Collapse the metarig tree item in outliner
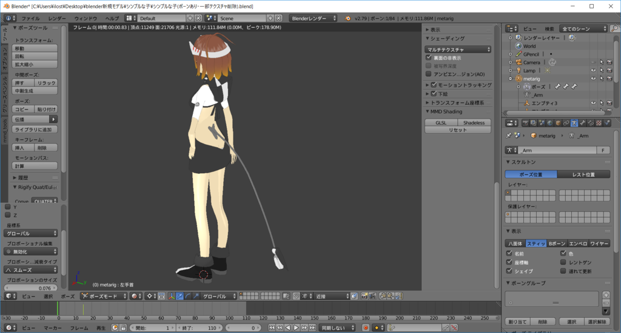 pyautogui.click(x=511, y=79)
